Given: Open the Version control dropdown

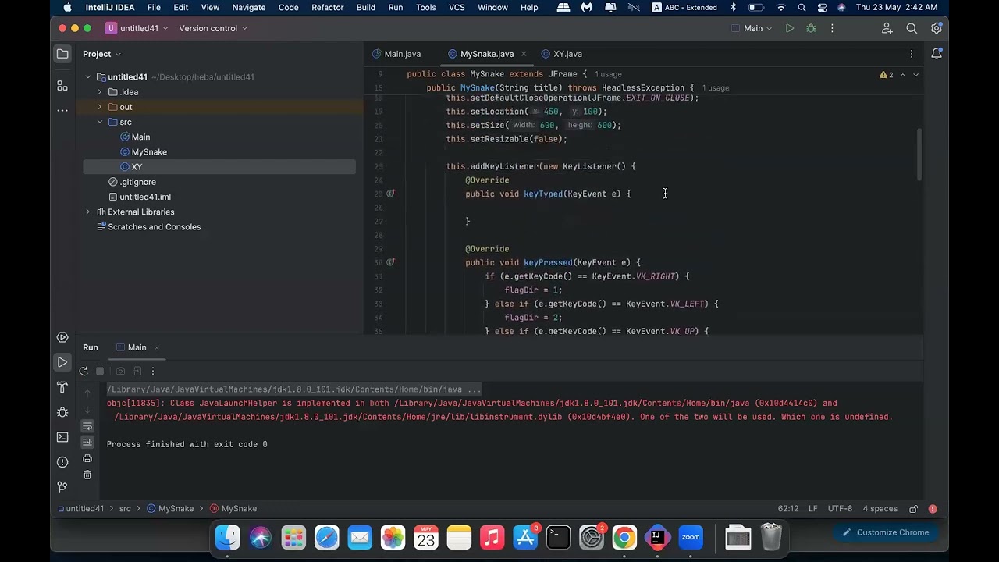Looking at the screenshot, I should 213,28.
